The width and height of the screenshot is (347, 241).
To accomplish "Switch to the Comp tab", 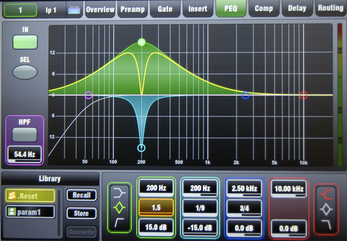I will pos(264,9).
